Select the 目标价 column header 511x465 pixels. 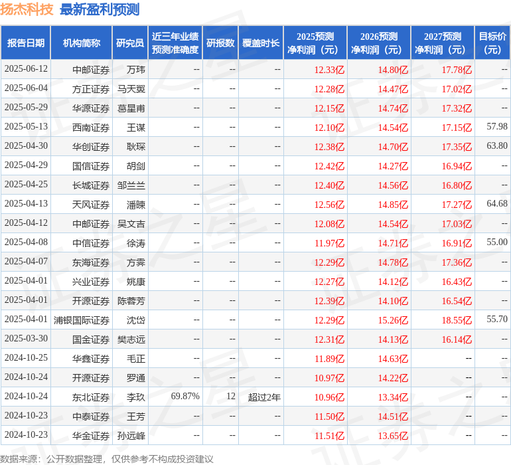pos(492,43)
